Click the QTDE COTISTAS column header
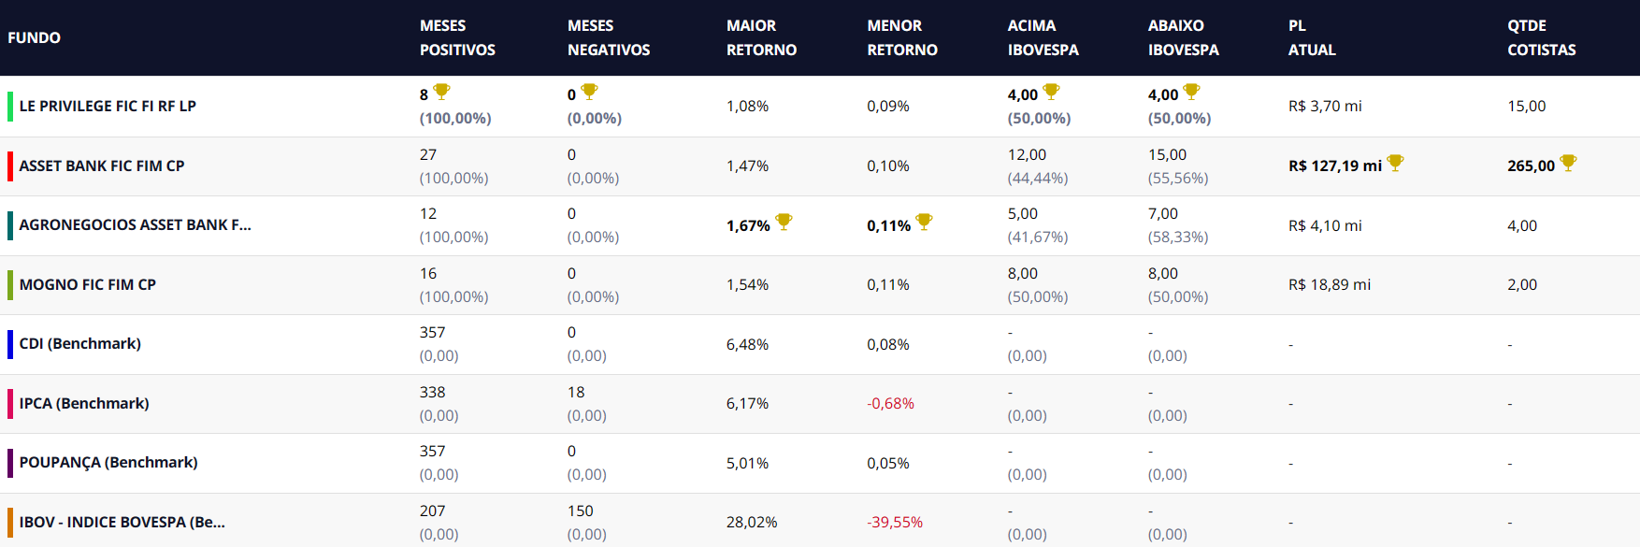This screenshot has height=547, width=1640. (1541, 37)
